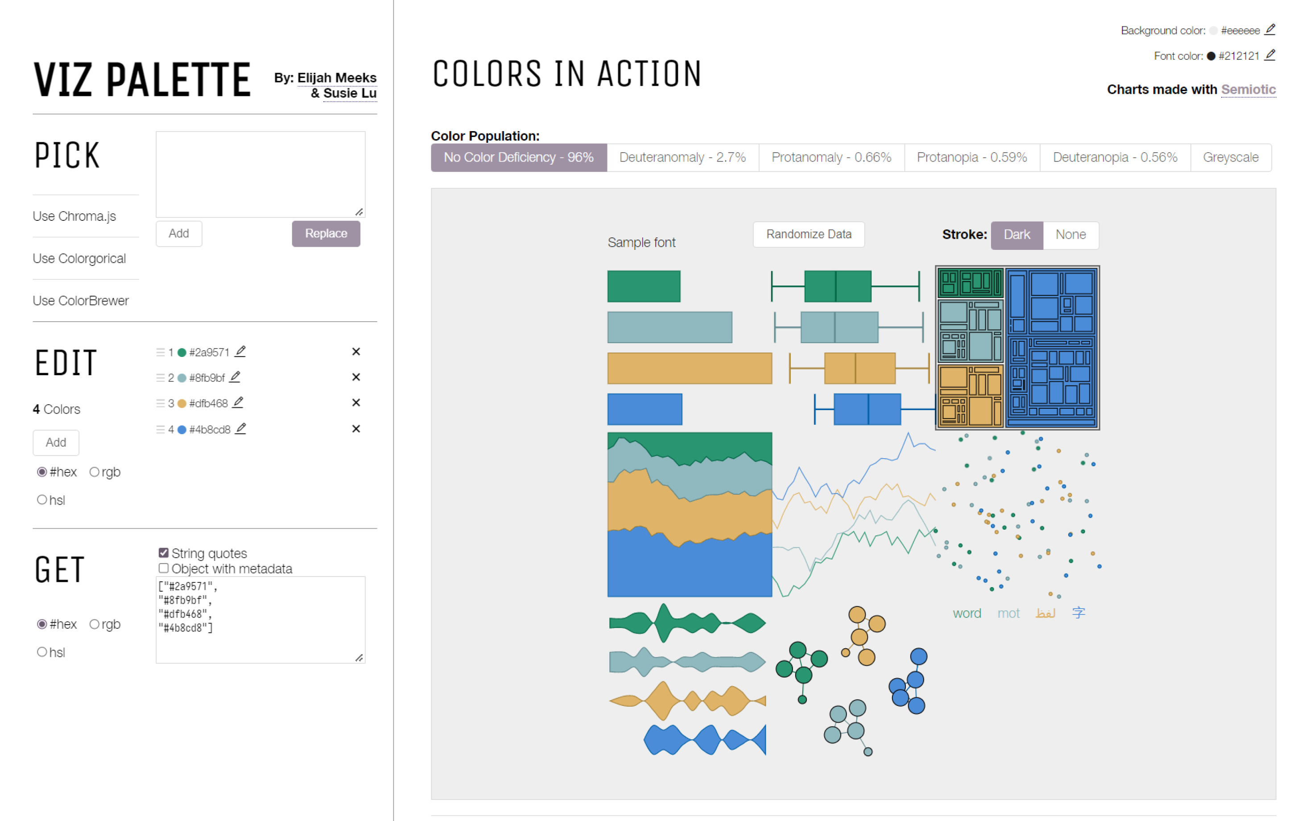Open the Use Colorgorical picker
Viewport: 1305px width, 821px height.
click(79, 259)
